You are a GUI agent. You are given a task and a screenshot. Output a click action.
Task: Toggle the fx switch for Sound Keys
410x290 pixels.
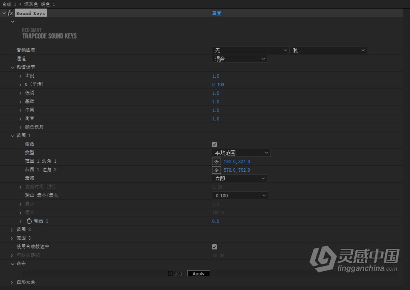(x=10, y=13)
